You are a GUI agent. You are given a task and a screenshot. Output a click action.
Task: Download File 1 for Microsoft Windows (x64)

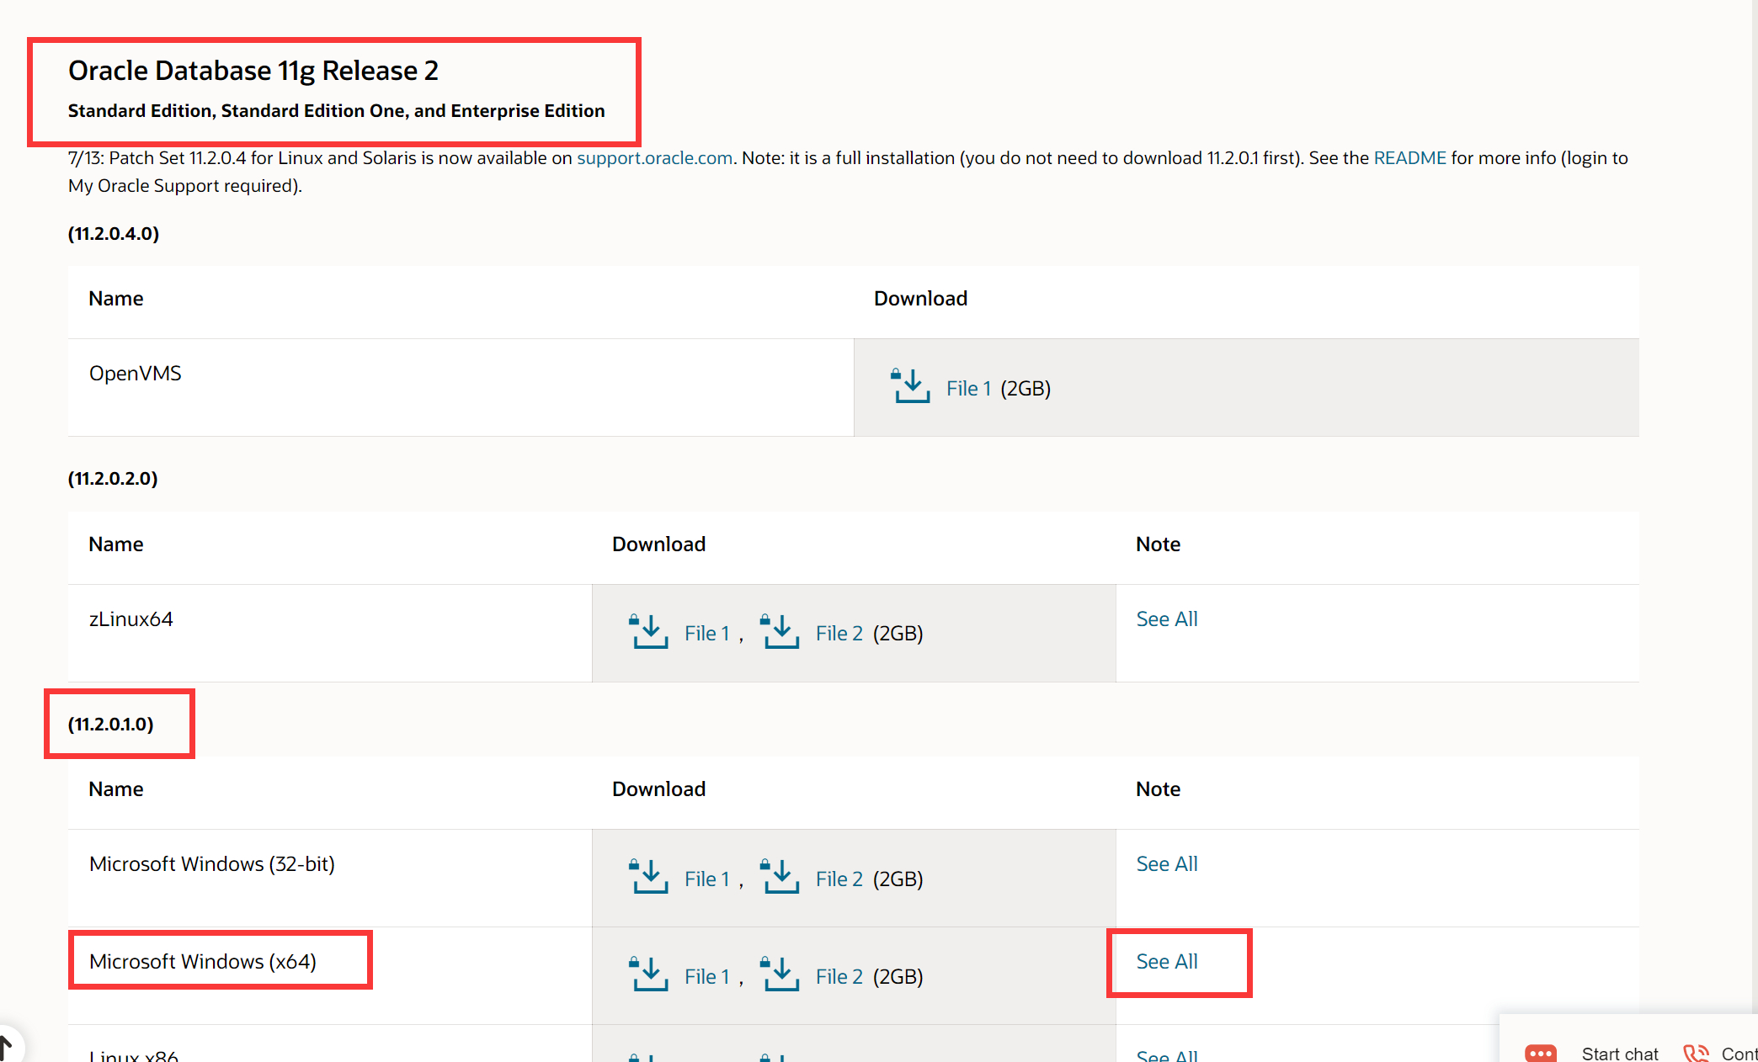706,977
